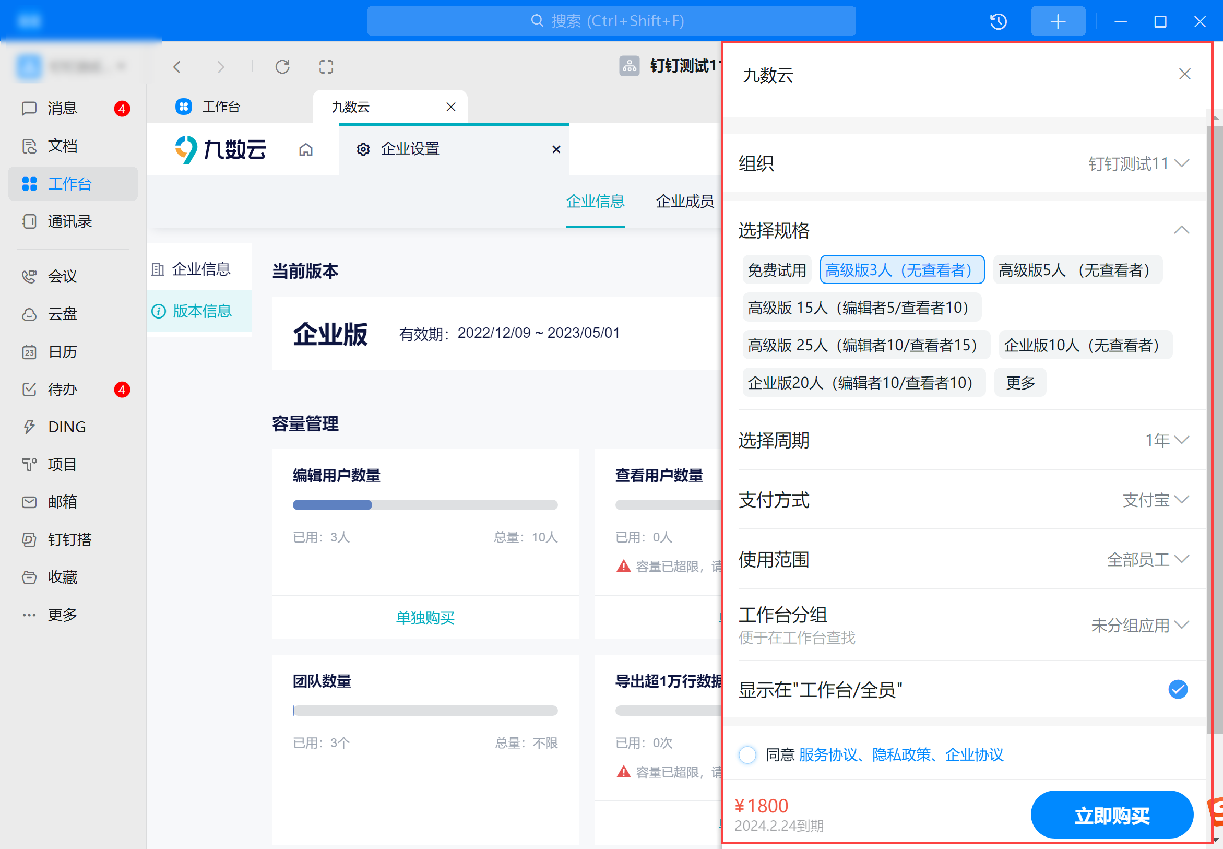Click the plus button in title bar
This screenshot has width=1223, height=849.
click(1058, 21)
